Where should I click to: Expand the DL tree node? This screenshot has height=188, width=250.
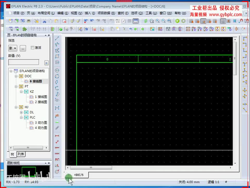coord(21,112)
